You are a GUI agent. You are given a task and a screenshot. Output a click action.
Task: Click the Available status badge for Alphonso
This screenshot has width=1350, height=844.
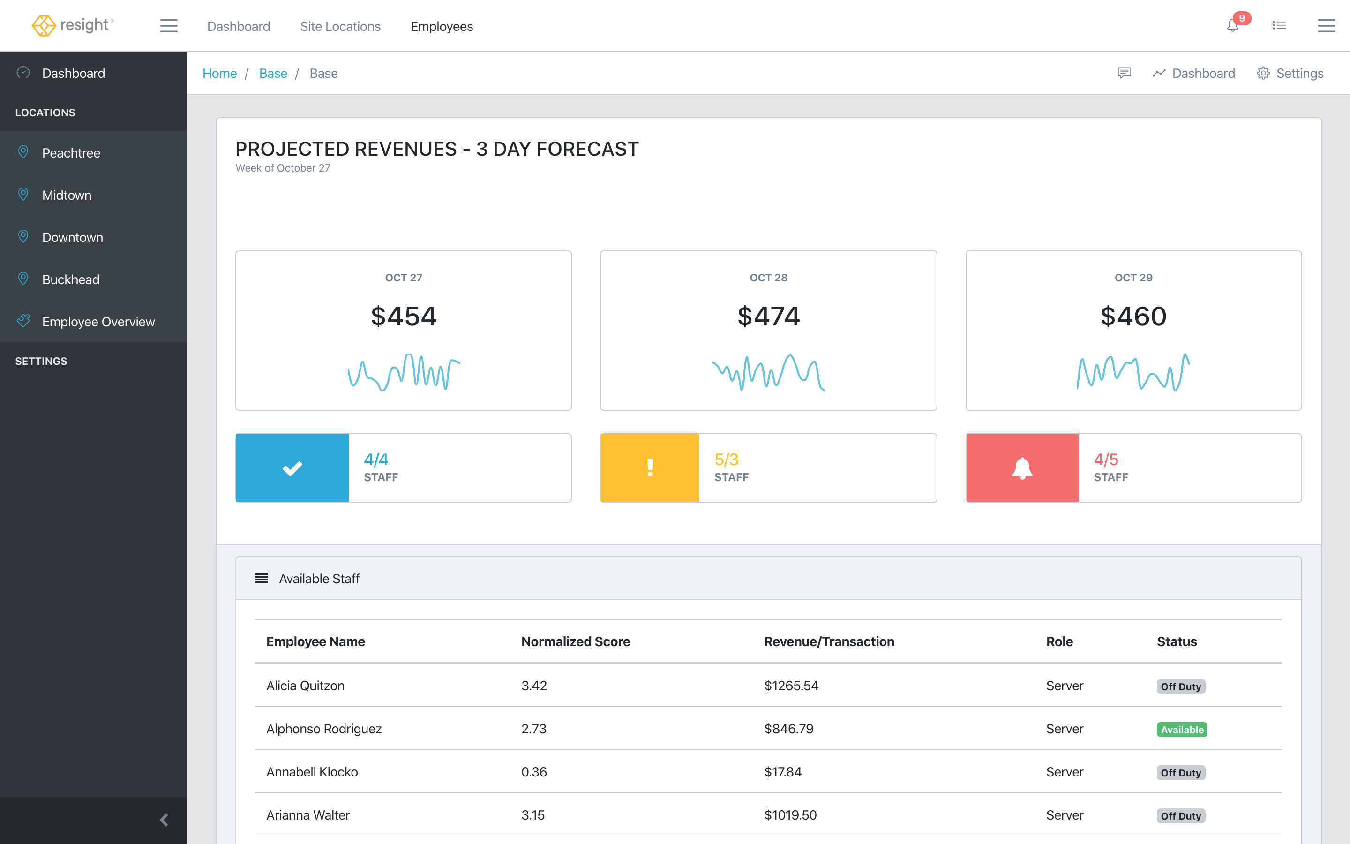[x=1182, y=730]
